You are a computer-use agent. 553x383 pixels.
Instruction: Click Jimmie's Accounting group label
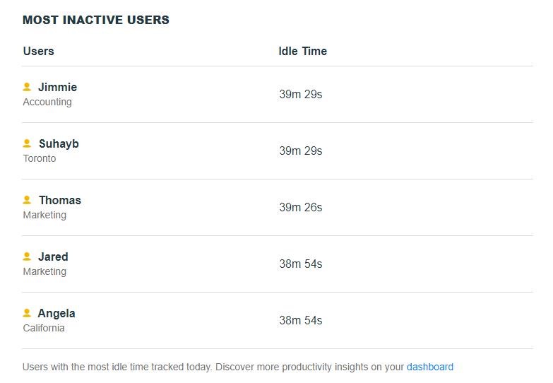point(47,102)
